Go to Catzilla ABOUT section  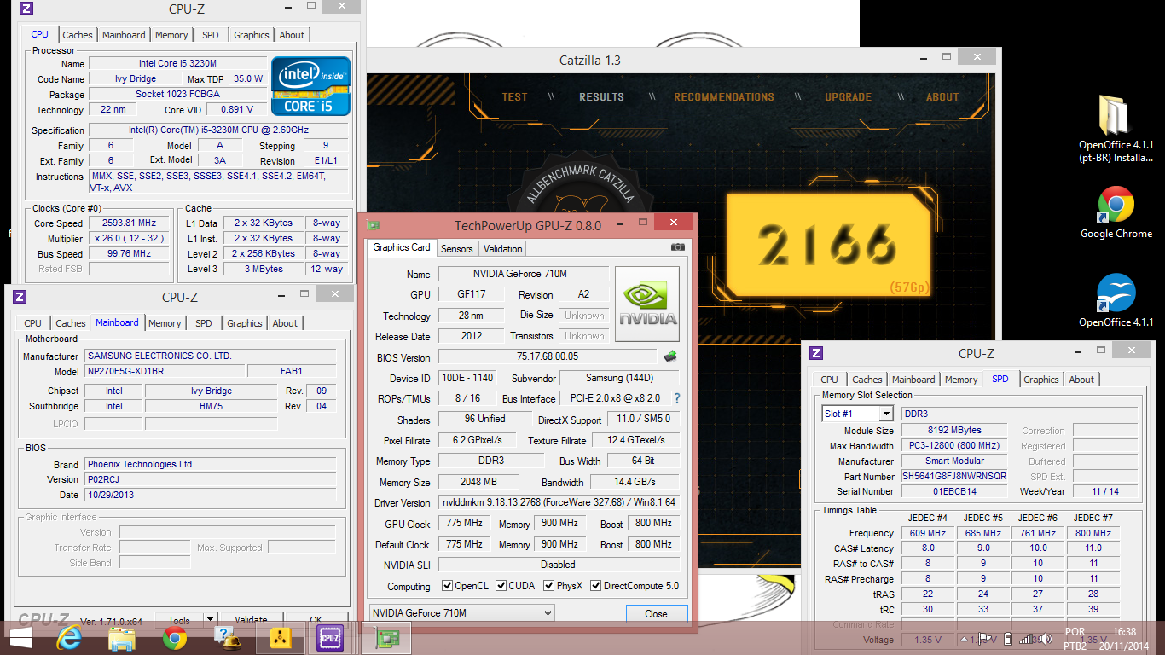click(942, 97)
